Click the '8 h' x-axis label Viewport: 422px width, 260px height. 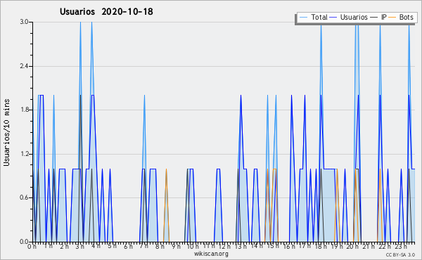160,246
